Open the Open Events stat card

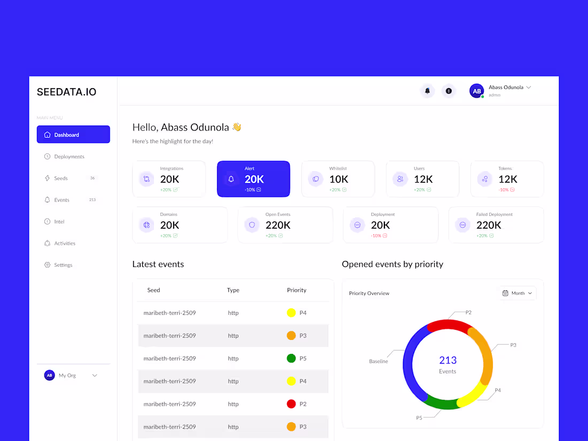click(285, 225)
